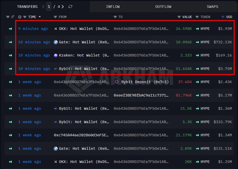
Task: Click '10 minutes ago' on Kraken row
Action: (x=34, y=55)
